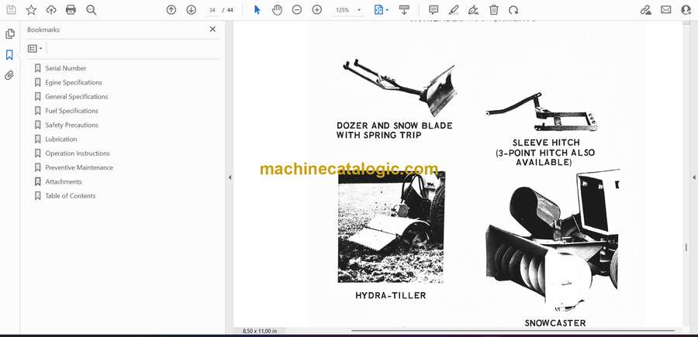Click the page number field showing 34

point(212,10)
